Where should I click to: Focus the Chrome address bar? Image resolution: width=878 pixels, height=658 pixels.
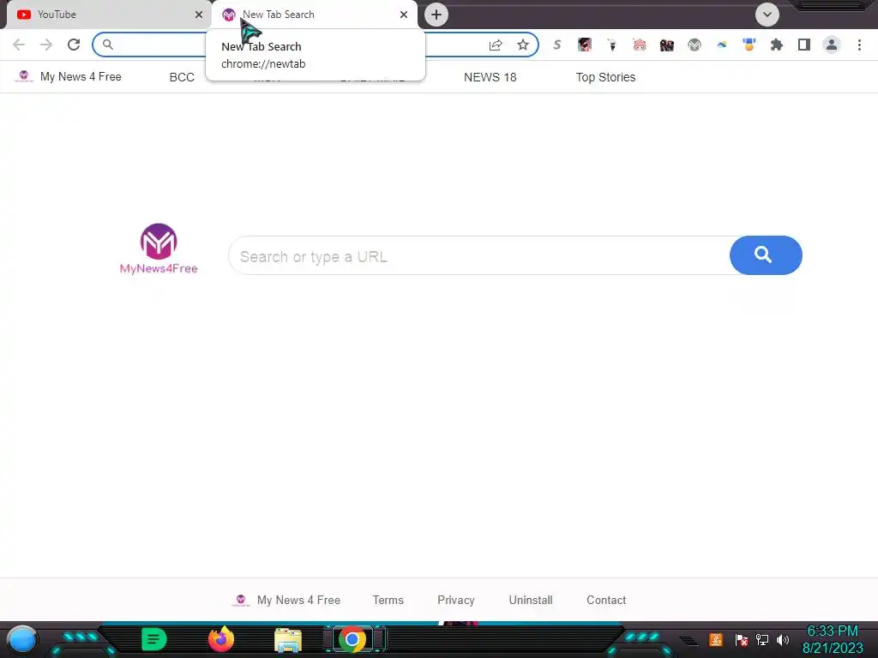(x=316, y=45)
